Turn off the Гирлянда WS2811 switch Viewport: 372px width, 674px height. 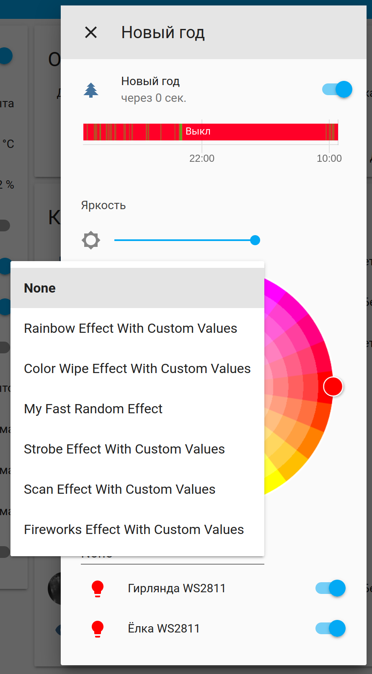coord(331,588)
